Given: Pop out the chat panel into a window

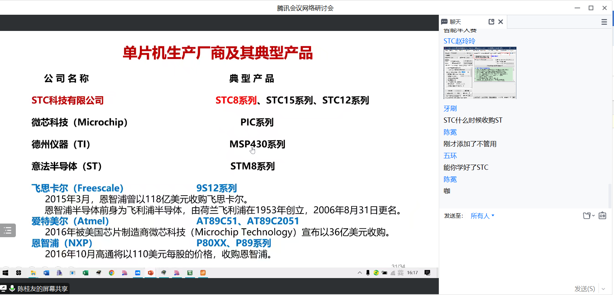Looking at the screenshot, I should click(x=491, y=22).
